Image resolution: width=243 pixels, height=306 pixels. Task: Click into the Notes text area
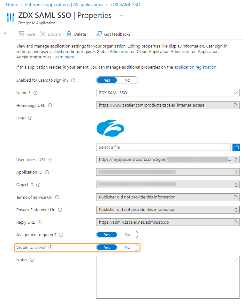168,277
